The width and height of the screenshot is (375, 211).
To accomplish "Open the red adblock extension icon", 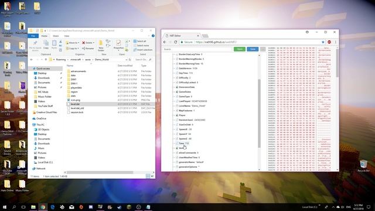I will pos(329,42).
